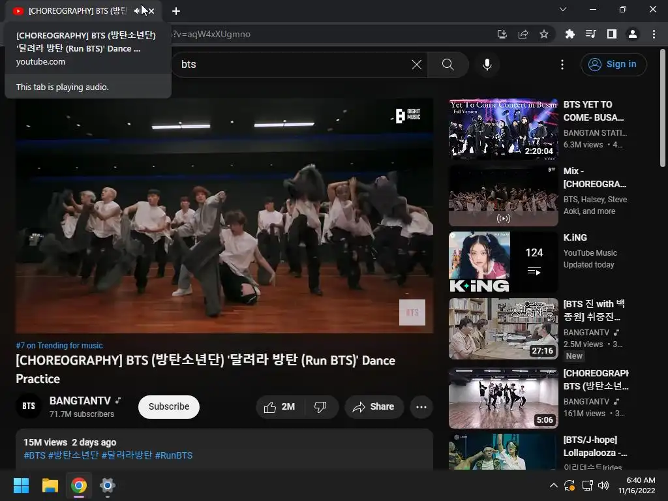Open the media control icon in toolbar
The image size is (668, 501).
click(590, 34)
